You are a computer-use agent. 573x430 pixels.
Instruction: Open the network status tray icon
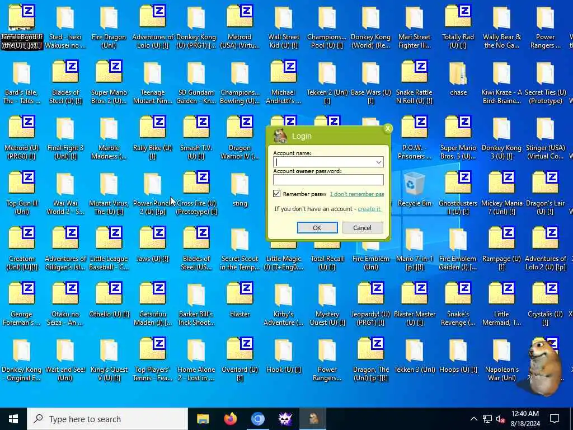coord(487,419)
